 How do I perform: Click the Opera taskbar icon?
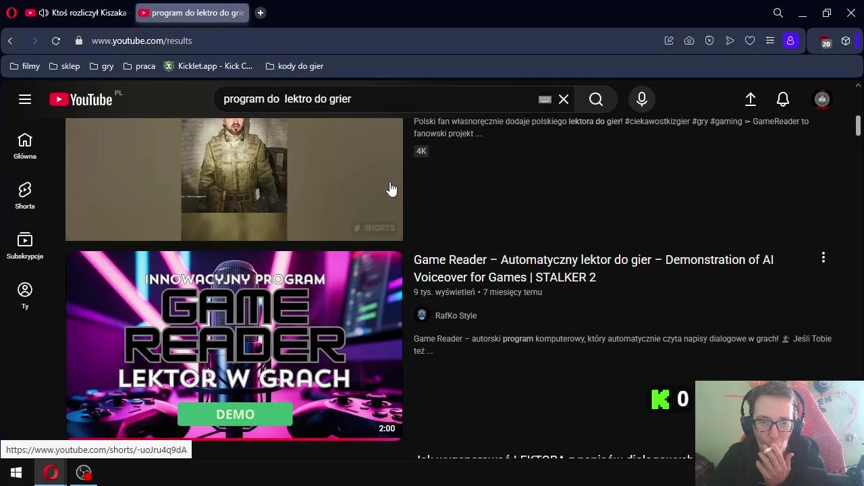pyautogui.click(x=51, y=473)
